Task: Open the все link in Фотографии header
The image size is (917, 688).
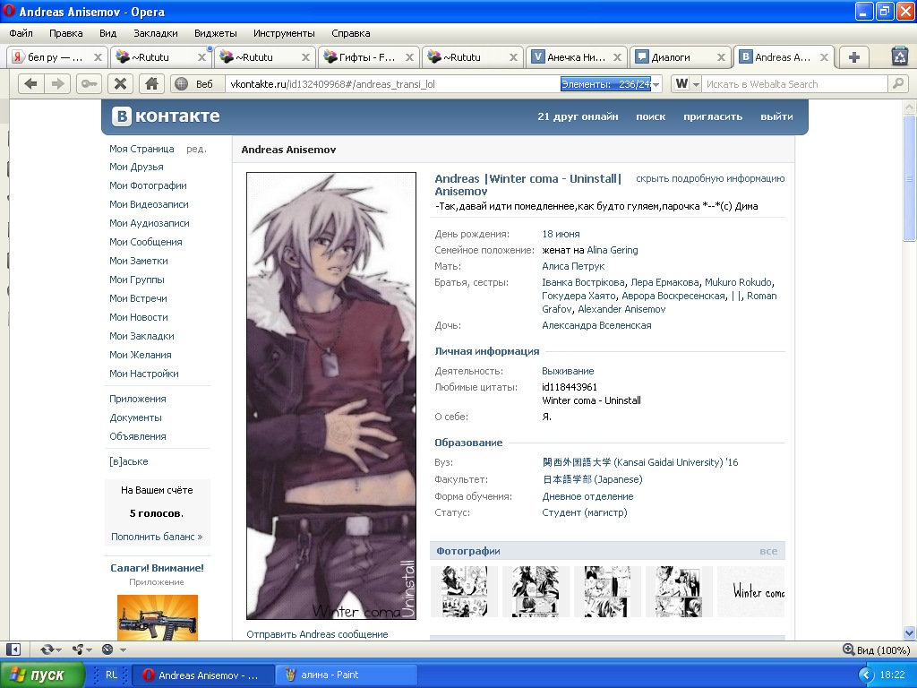Action: pos(768,551)
